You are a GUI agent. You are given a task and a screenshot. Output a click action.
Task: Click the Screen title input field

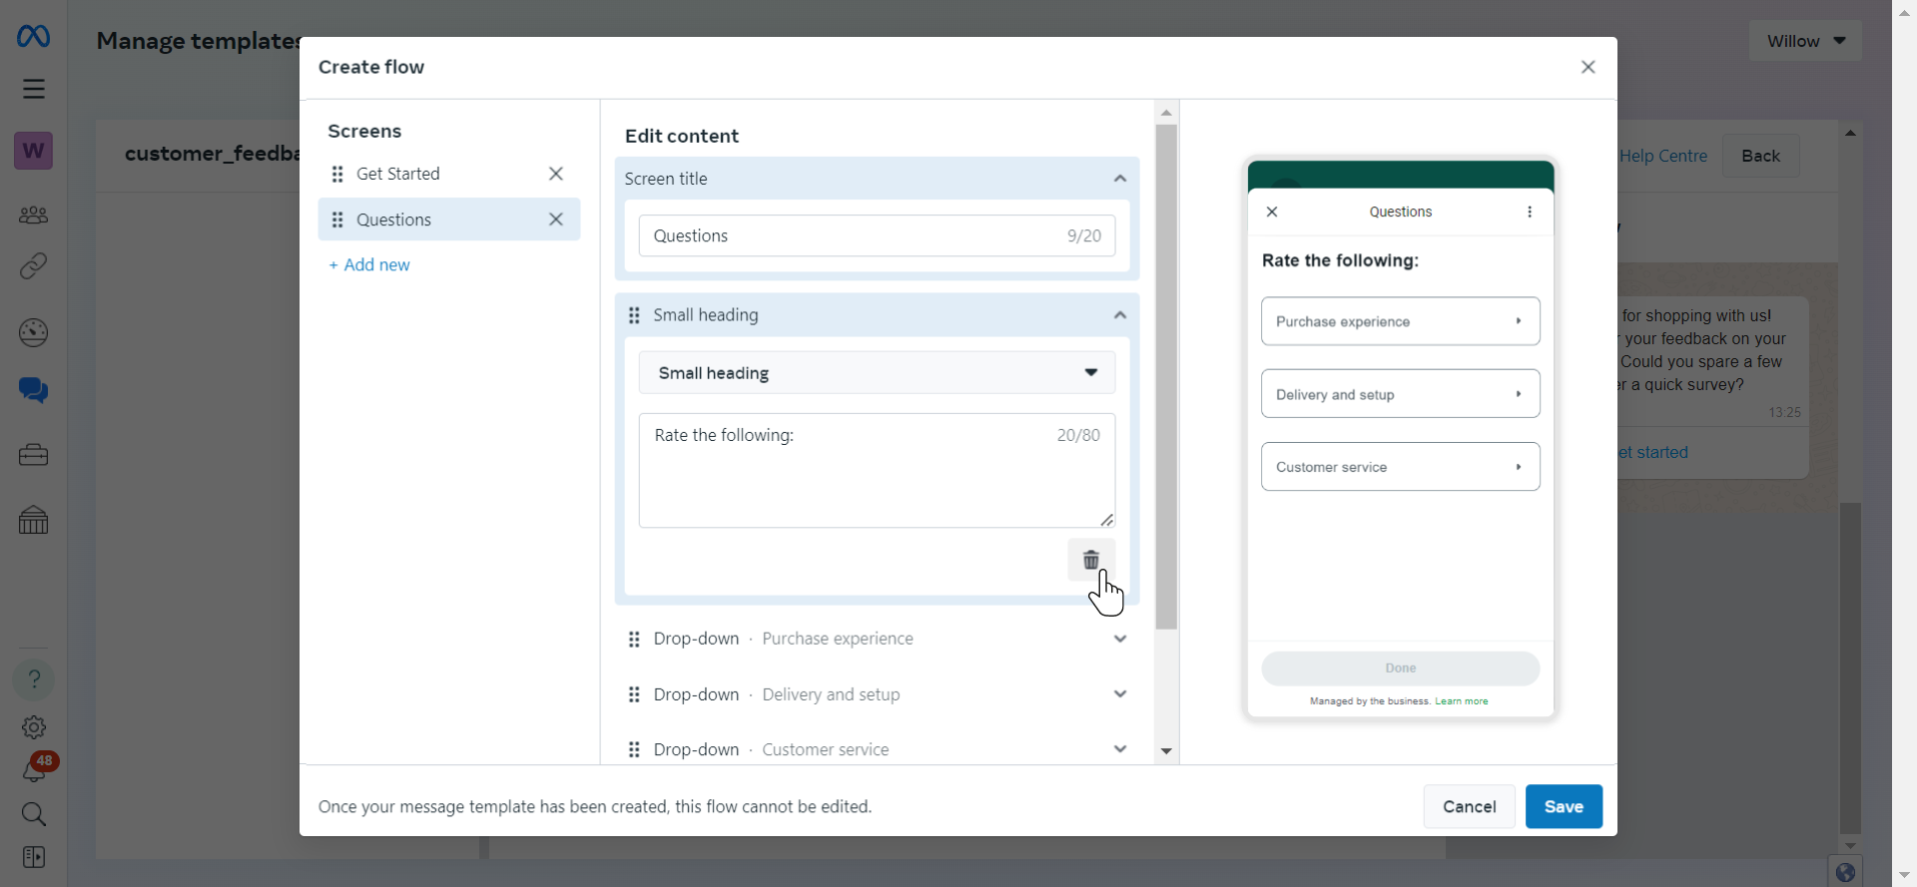point(877,235)
